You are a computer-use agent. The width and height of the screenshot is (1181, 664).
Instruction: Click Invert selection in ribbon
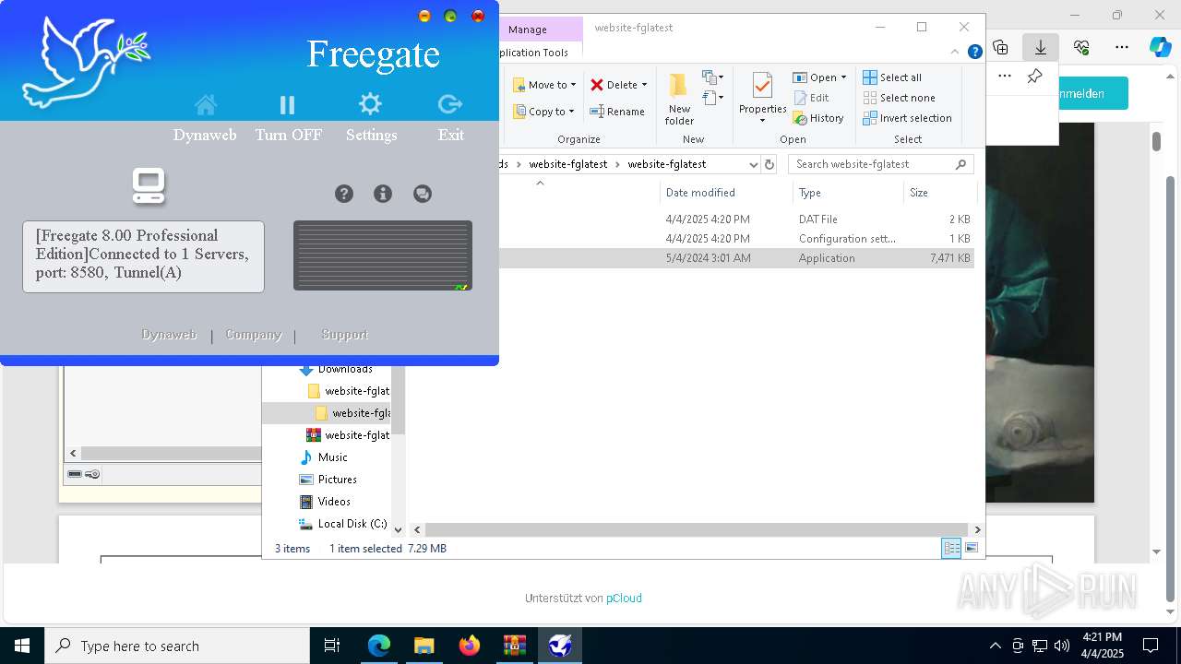click(x=907, y=118)
